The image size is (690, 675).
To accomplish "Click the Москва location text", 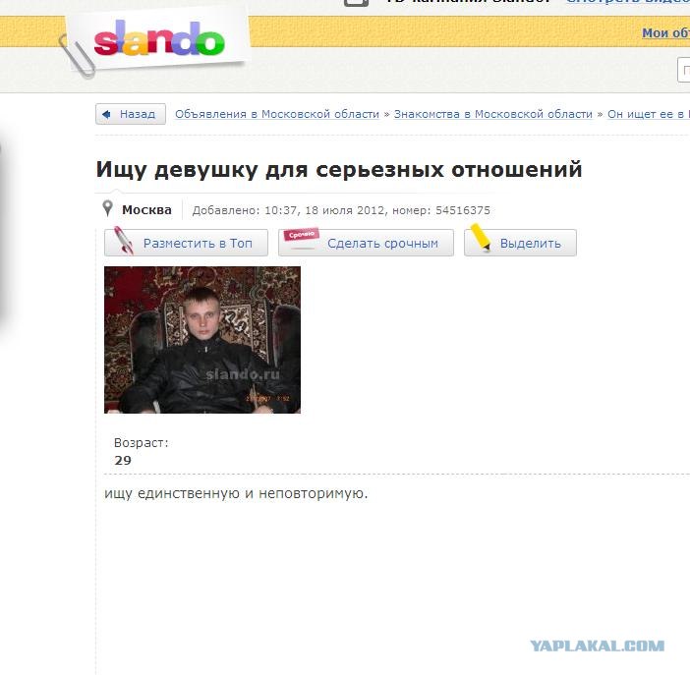I will 146,210.
